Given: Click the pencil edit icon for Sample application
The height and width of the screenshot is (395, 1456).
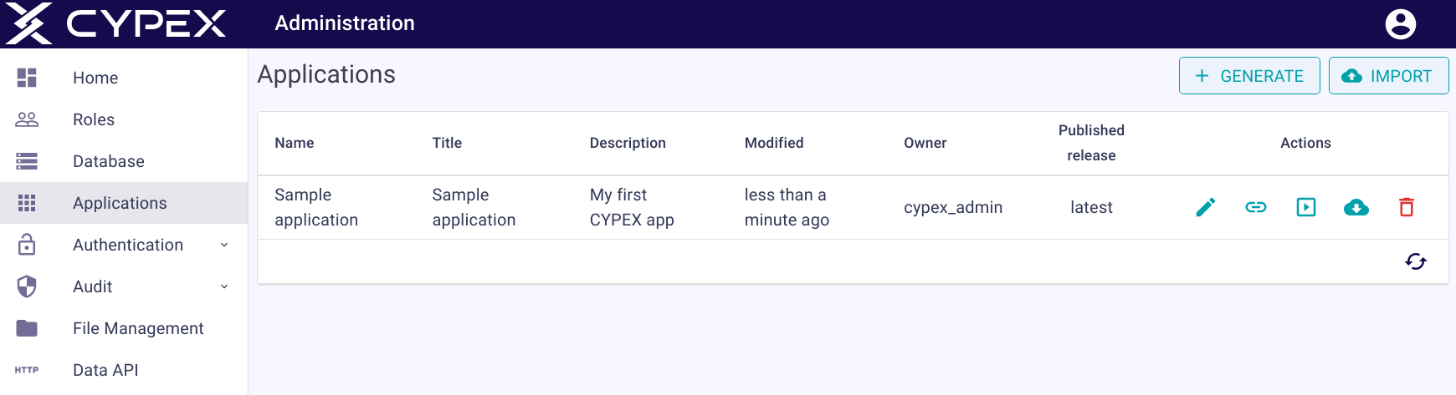Looking at the screenshot, I should point(1206,207).
